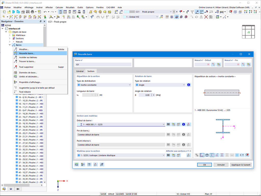Expand the Matériaux tree node

[10, 35]
